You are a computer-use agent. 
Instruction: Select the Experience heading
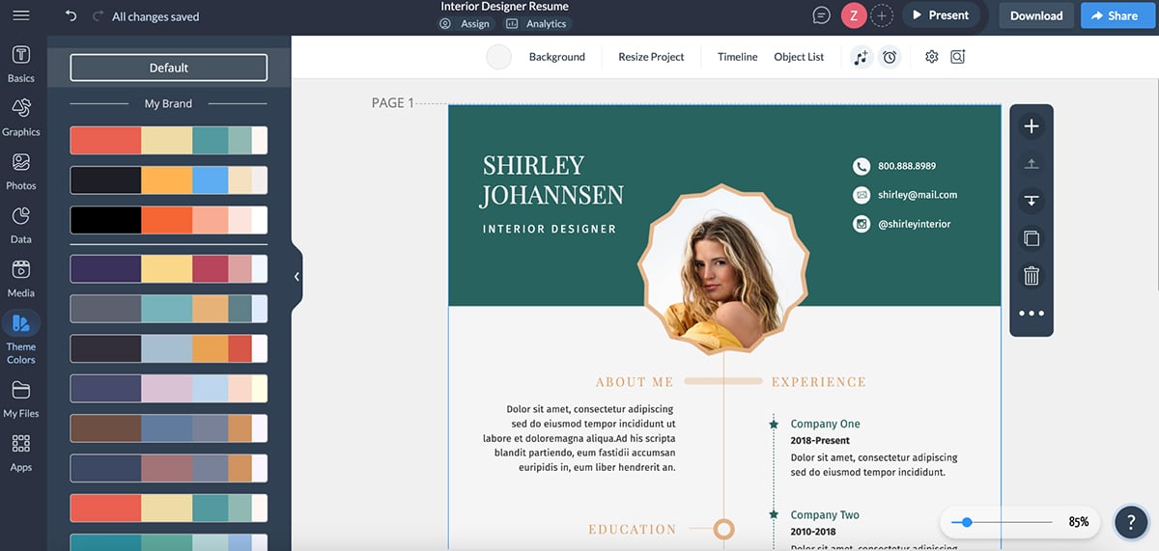(x=818, y=382)
